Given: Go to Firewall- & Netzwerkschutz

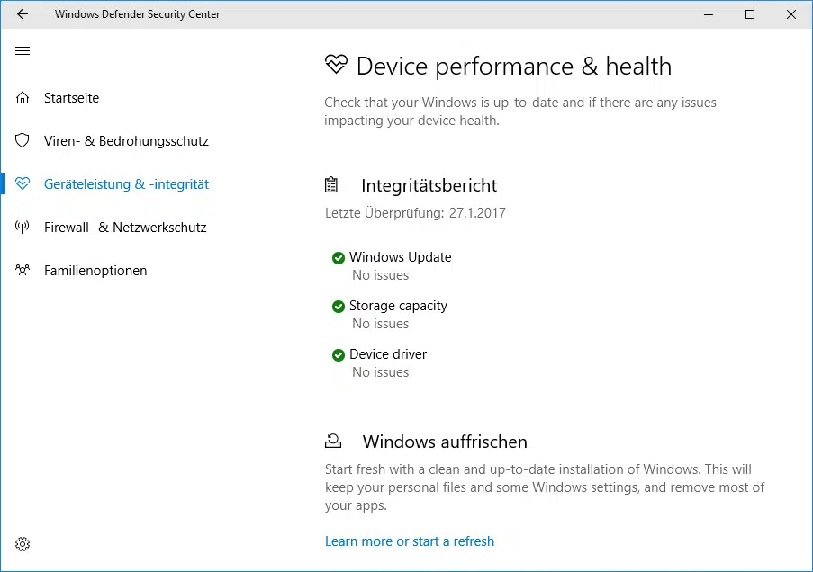Looking at the screenshot, I should [x=125, y=228].
